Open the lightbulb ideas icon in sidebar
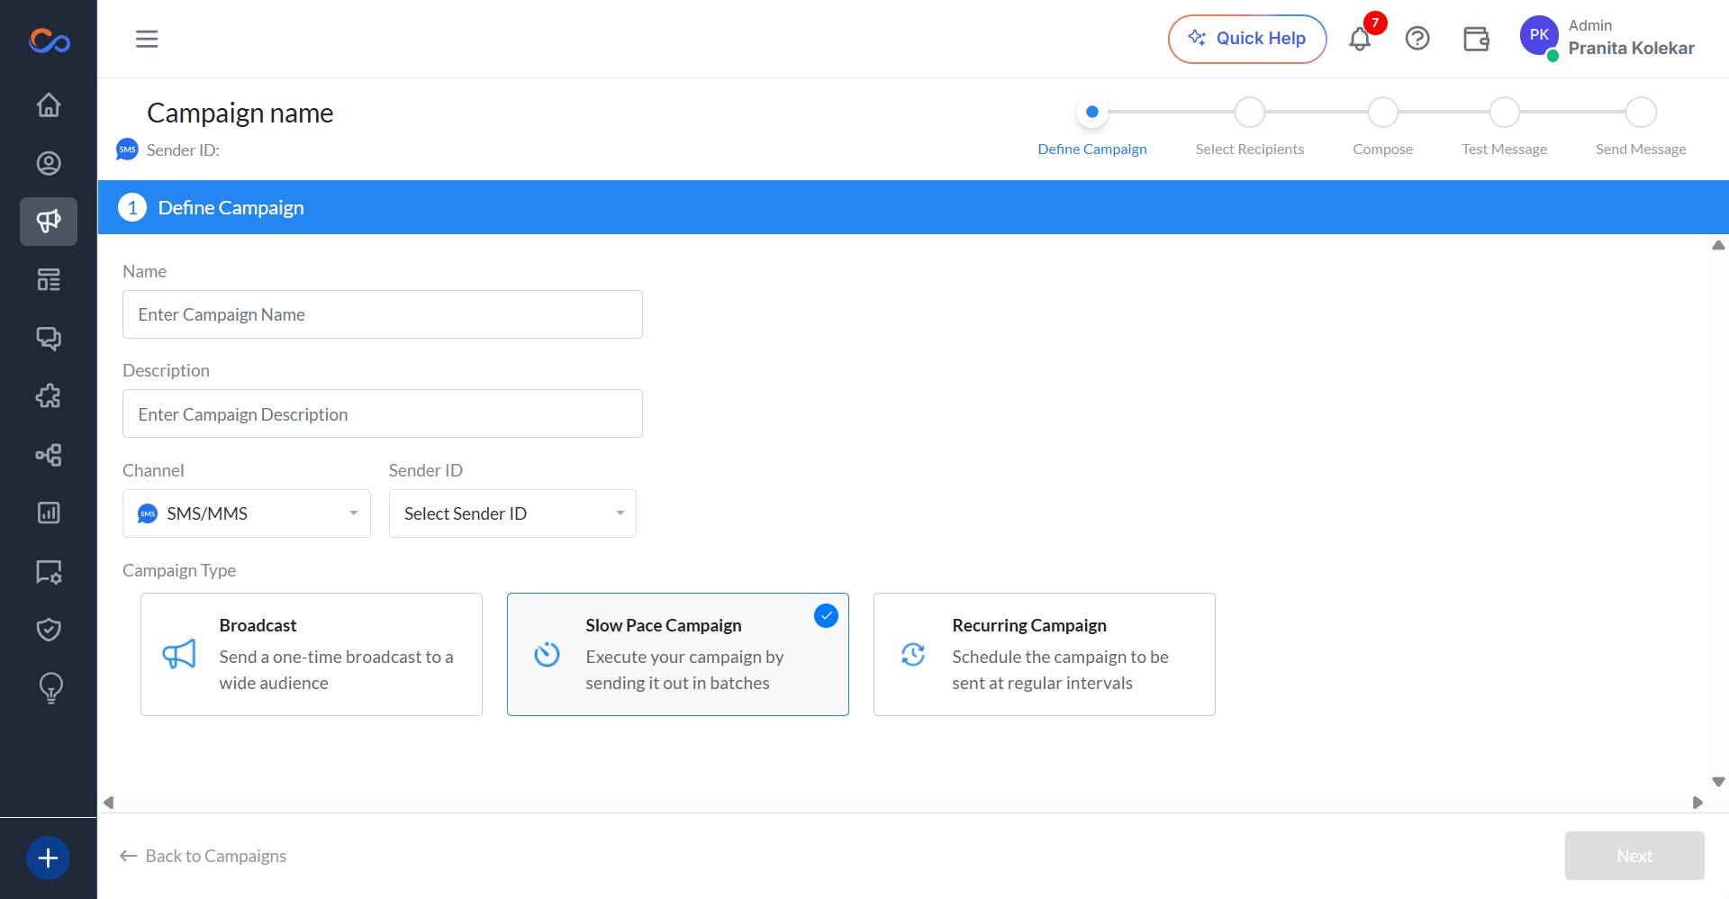1729x899 pixels. tap(51, 688)
